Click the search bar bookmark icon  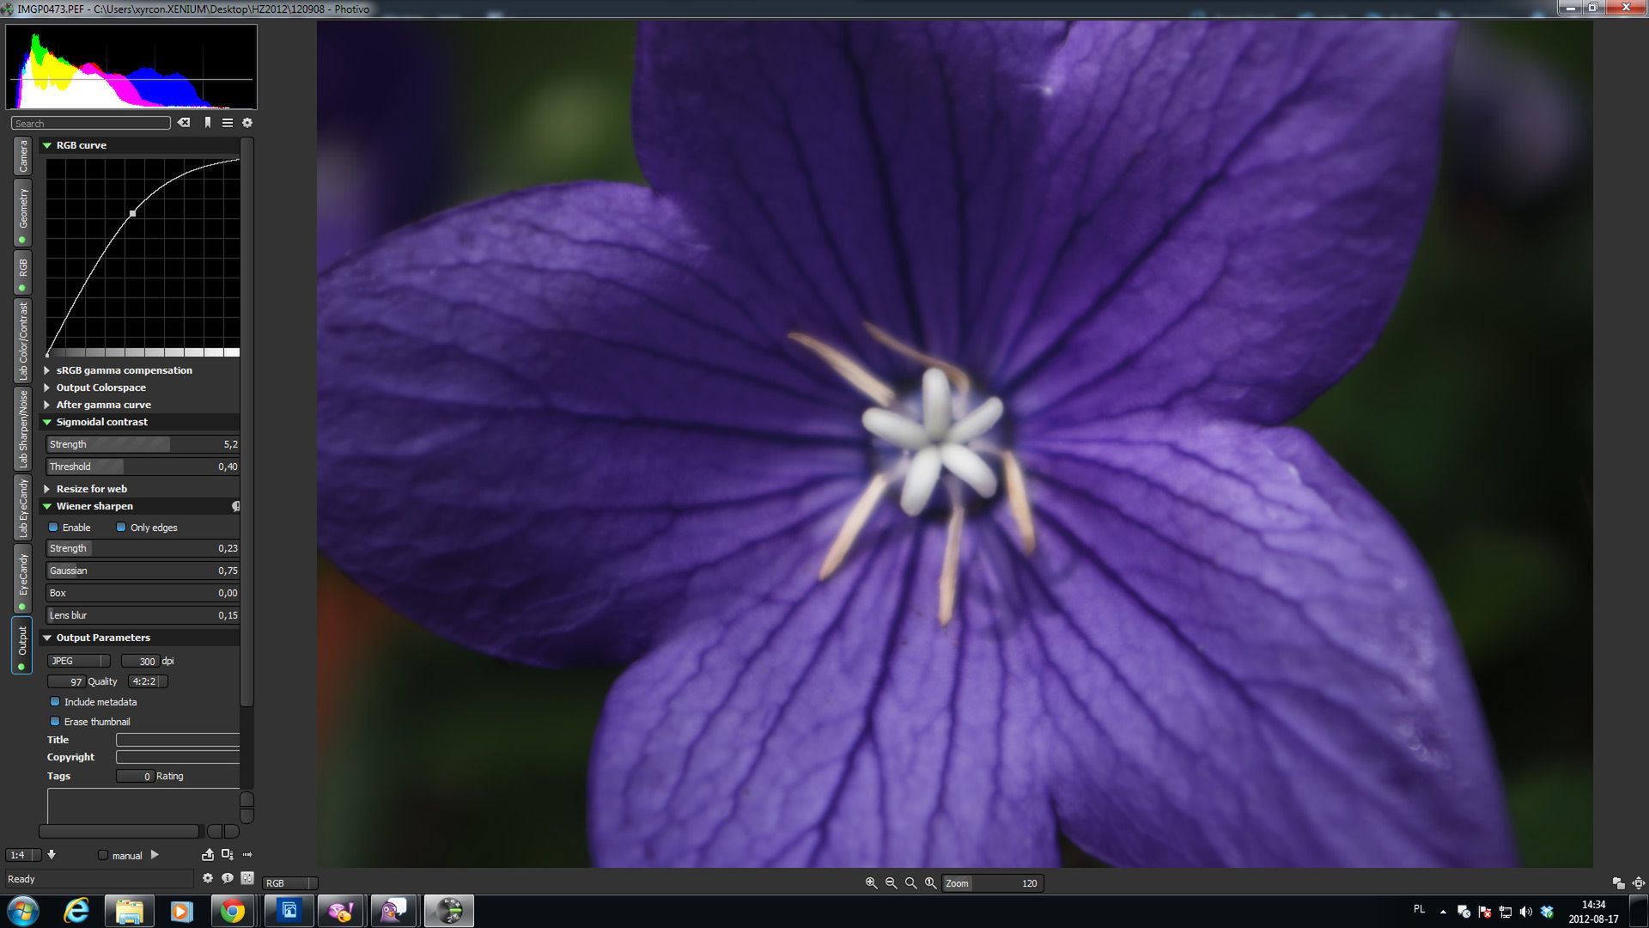(208, 123)
